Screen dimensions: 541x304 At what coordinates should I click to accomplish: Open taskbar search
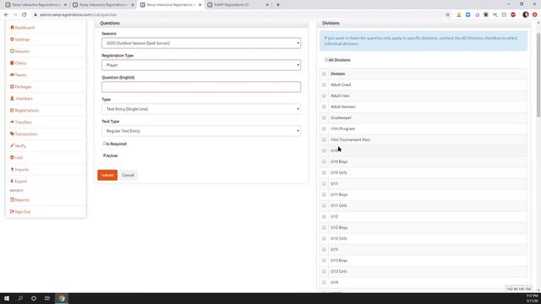pos(20,298)
